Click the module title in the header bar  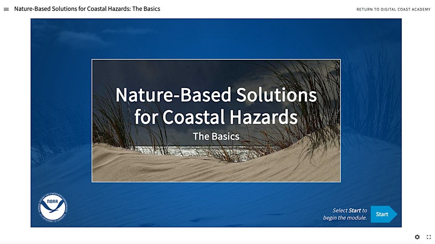(87, 9)
